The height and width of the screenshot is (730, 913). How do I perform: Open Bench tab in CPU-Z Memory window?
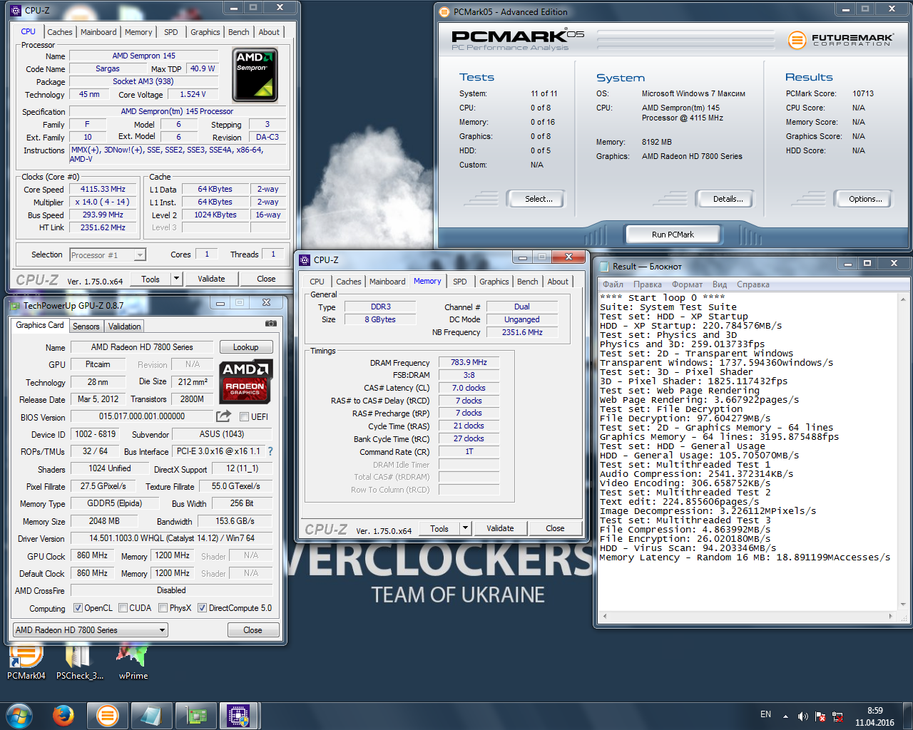[527, 282]
